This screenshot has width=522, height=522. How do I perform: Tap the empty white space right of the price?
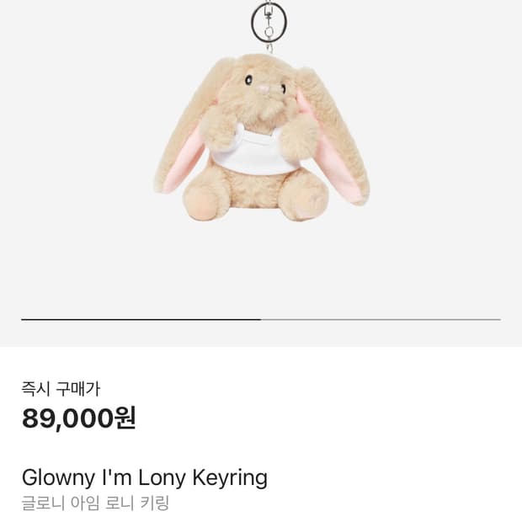tap(327, 418)
